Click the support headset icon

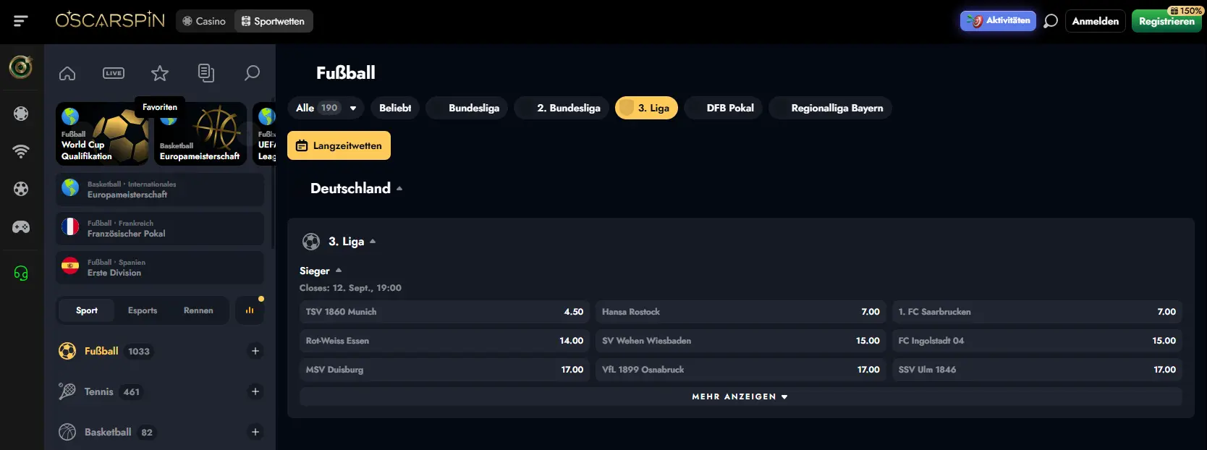[x=21, y=273]
